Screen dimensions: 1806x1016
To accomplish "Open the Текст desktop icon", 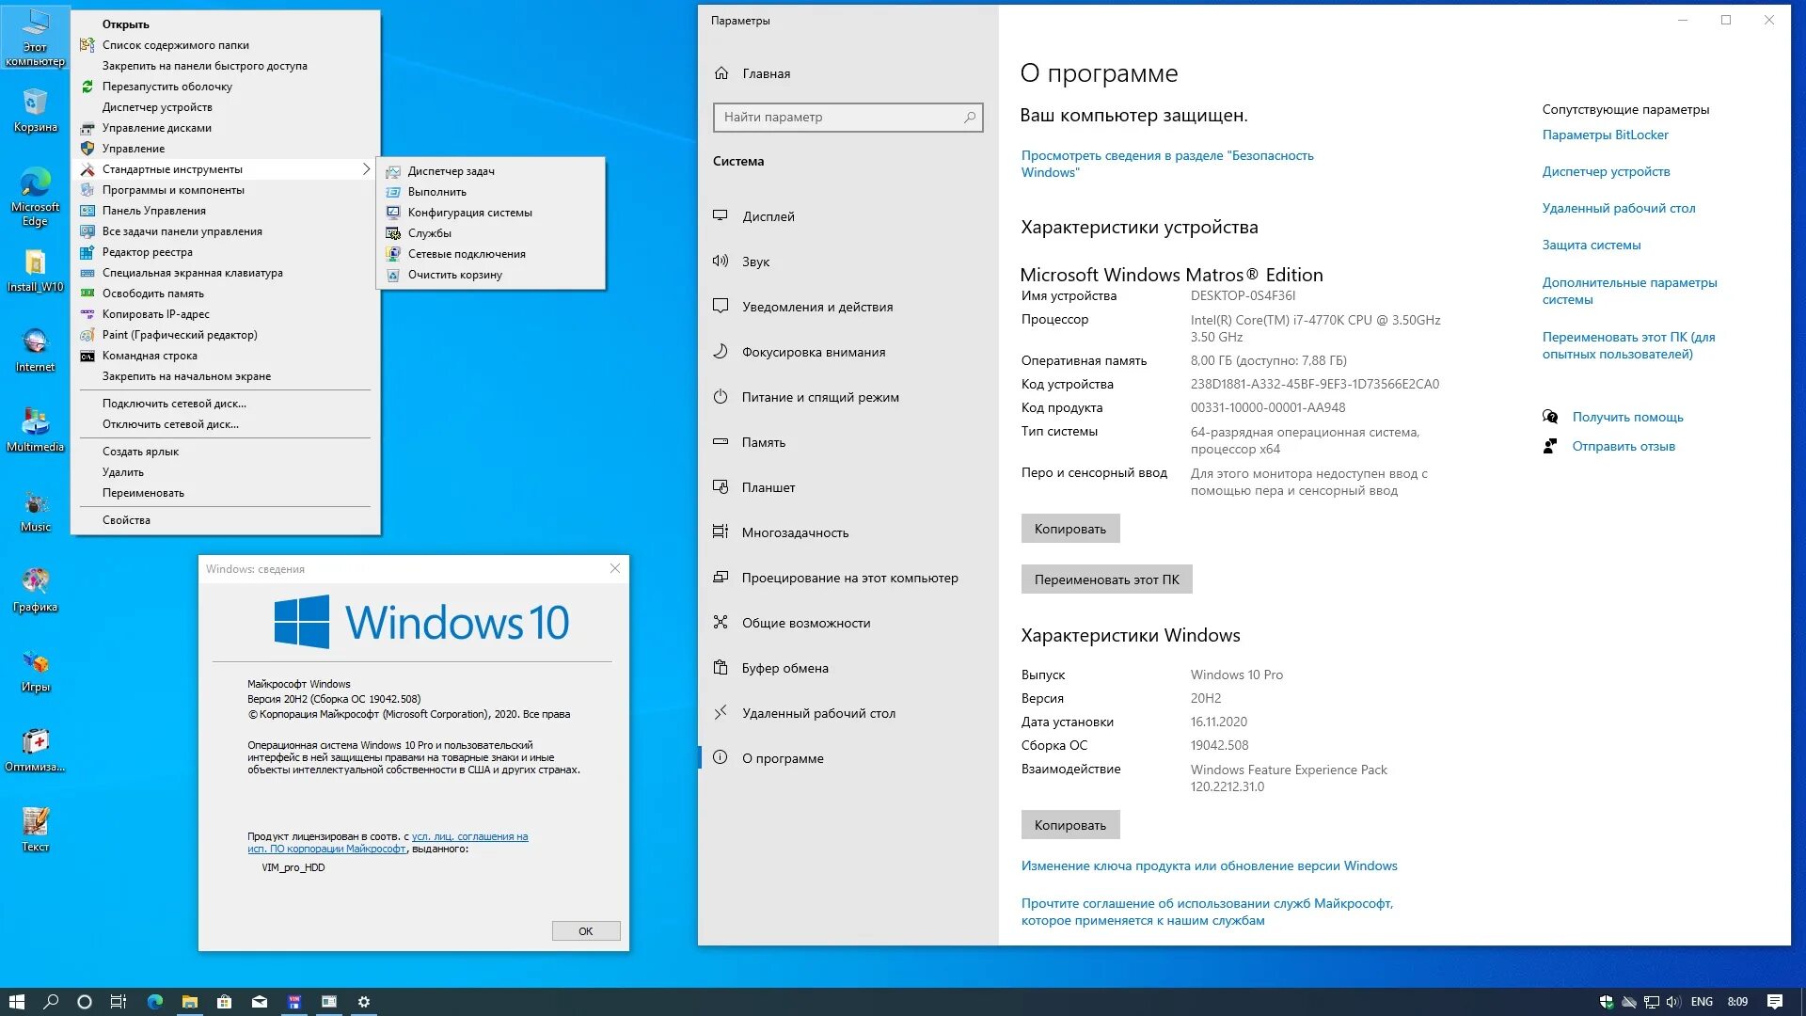I will (x=35, y=831).
